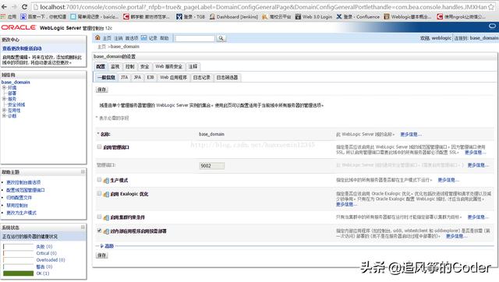This screenshot has width=499, height=282.
Task: Open the base_domain link in domain structure
Action: pos(16,82)
